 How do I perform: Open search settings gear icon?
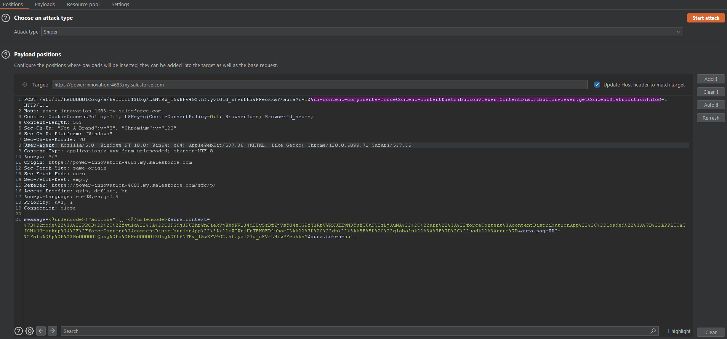pyautogui.click(x=30, y=331)
